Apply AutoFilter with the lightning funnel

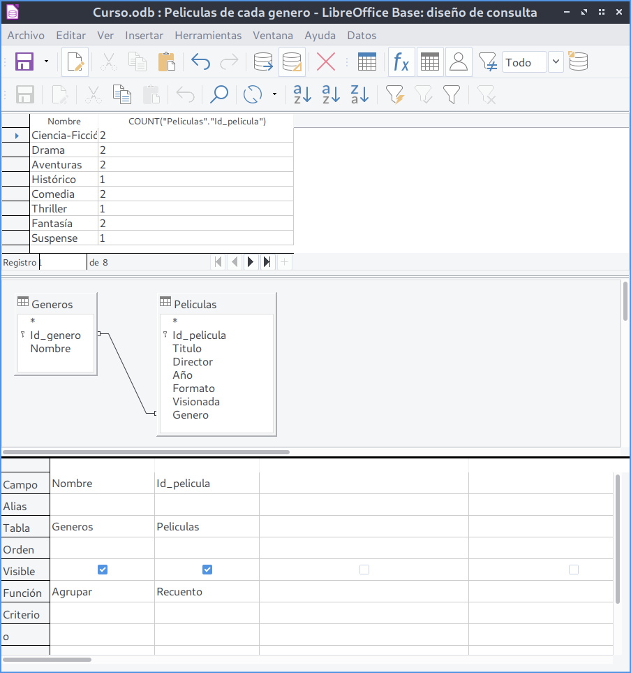click(x=395, y=94)
